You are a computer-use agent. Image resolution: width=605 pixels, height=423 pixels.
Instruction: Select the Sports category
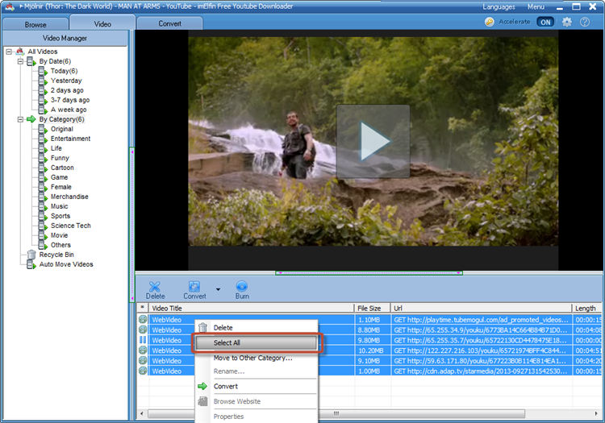click(x=60, y=216)
